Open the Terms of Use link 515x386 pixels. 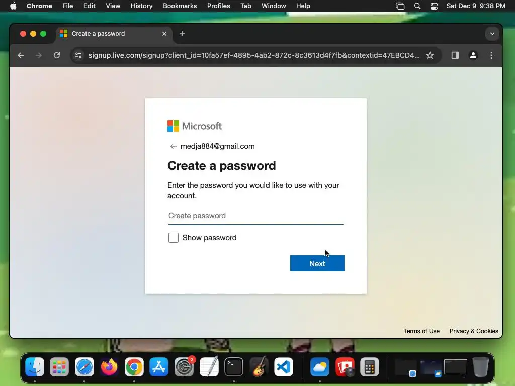(422, 331)
